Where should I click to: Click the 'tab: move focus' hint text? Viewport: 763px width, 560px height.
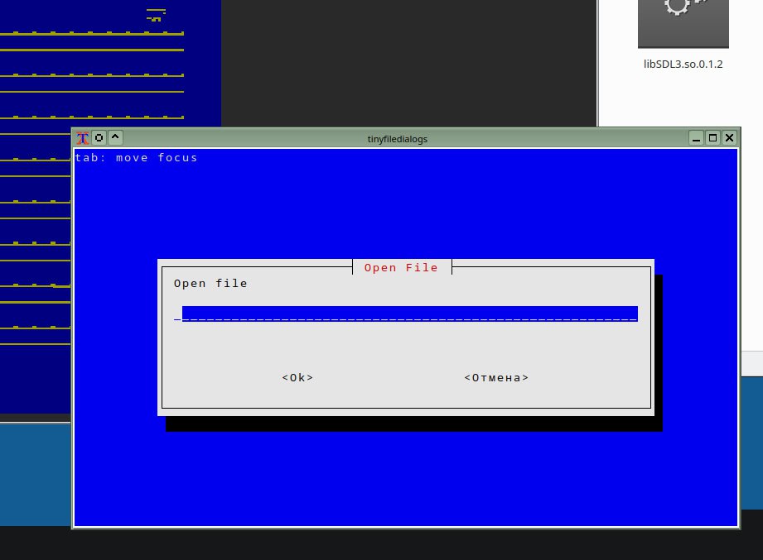pos(137,158)
